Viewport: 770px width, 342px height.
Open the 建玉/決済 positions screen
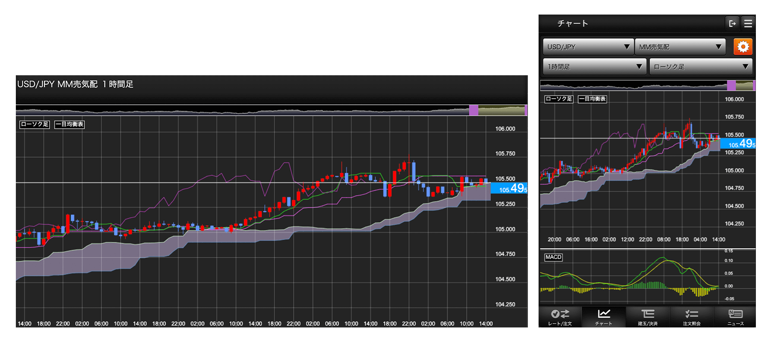(648, 317)
